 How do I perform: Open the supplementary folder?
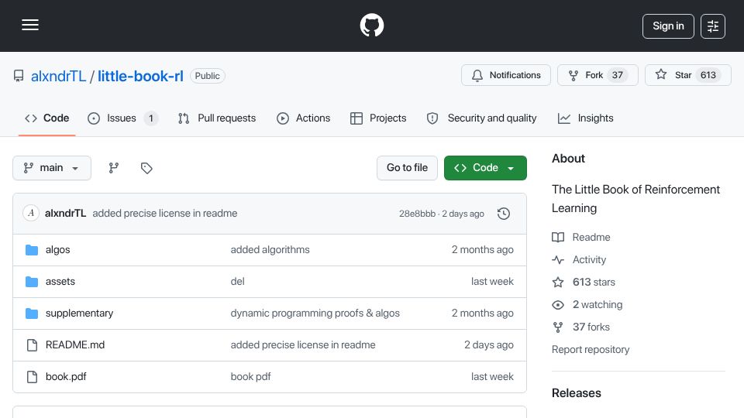pyautogui.click(x=79, y=313)
